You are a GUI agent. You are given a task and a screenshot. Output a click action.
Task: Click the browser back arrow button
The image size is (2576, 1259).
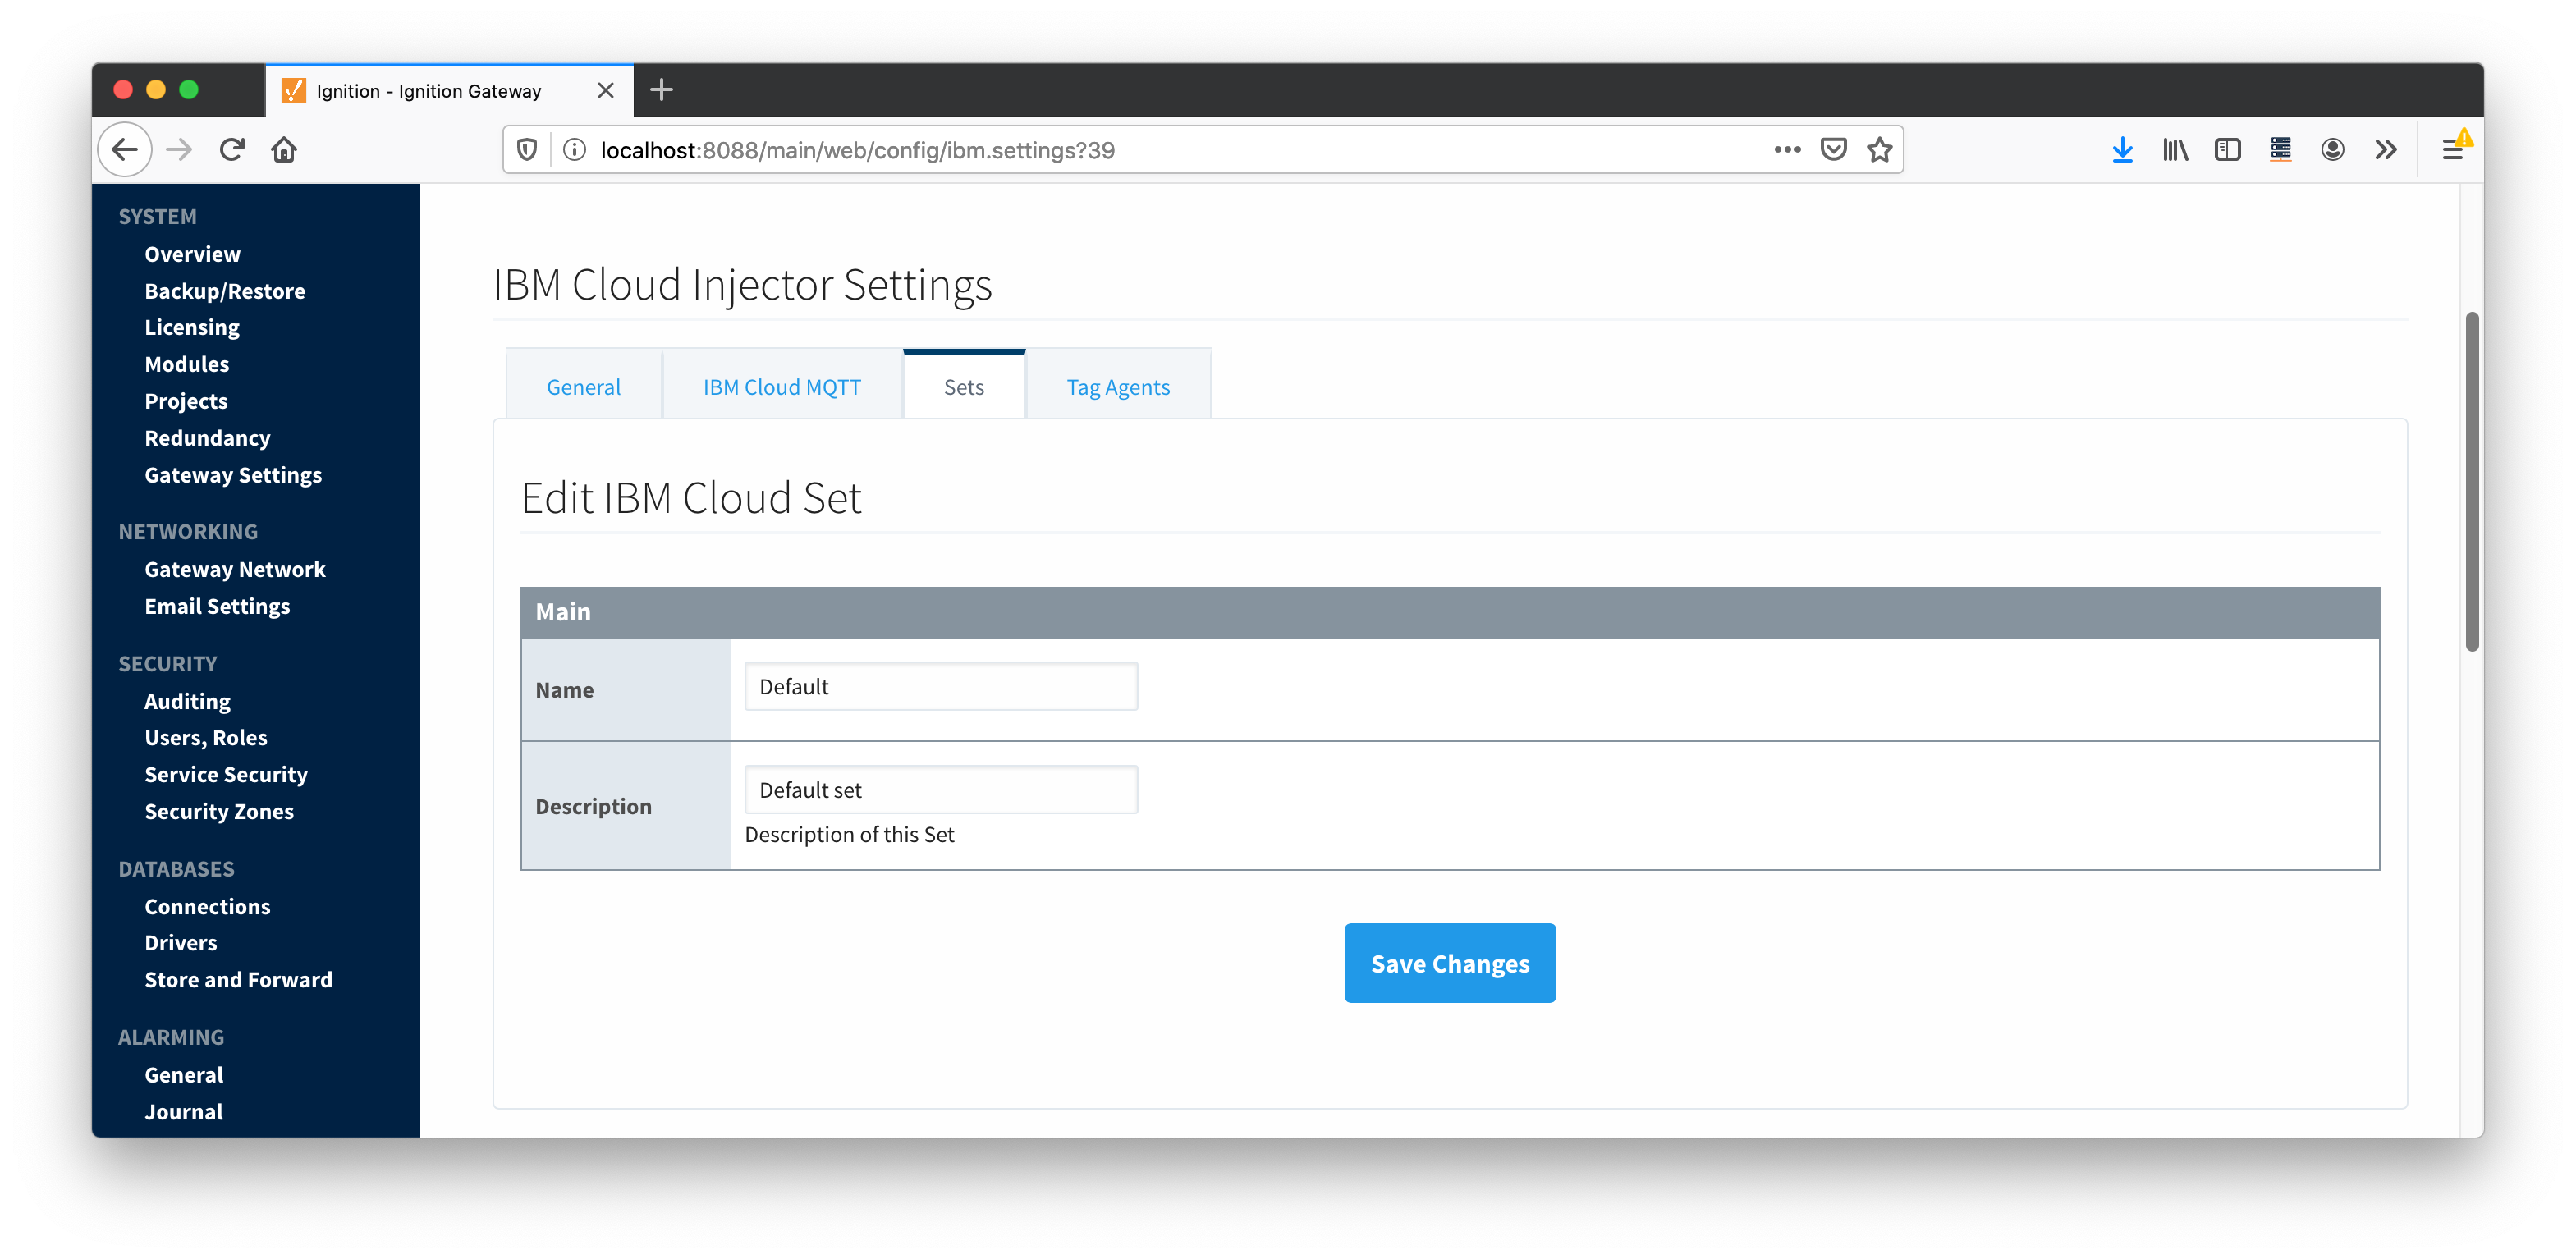(124, 150)
